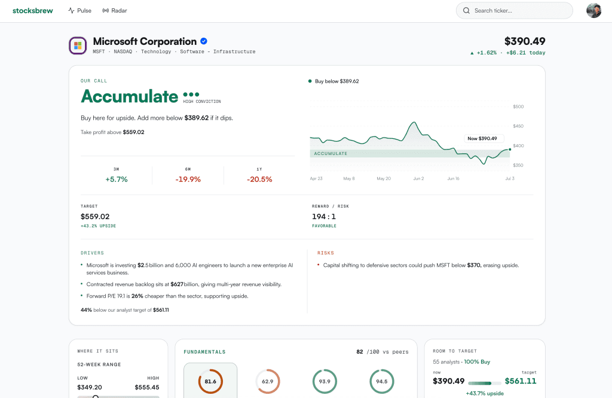
Task: Focus the Search ticker field
Action: (514, 11)
